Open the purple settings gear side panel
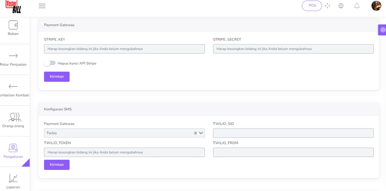 [382, 30]
